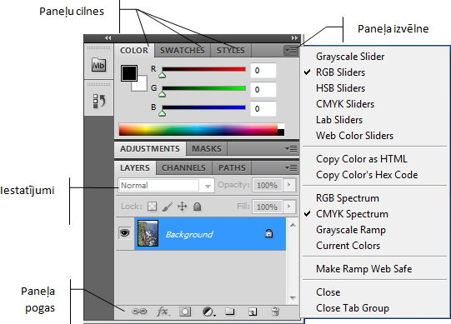
Task: Choose HSB Sliders from panel menu
Action: pyautogui.click(x=341, y=88)
